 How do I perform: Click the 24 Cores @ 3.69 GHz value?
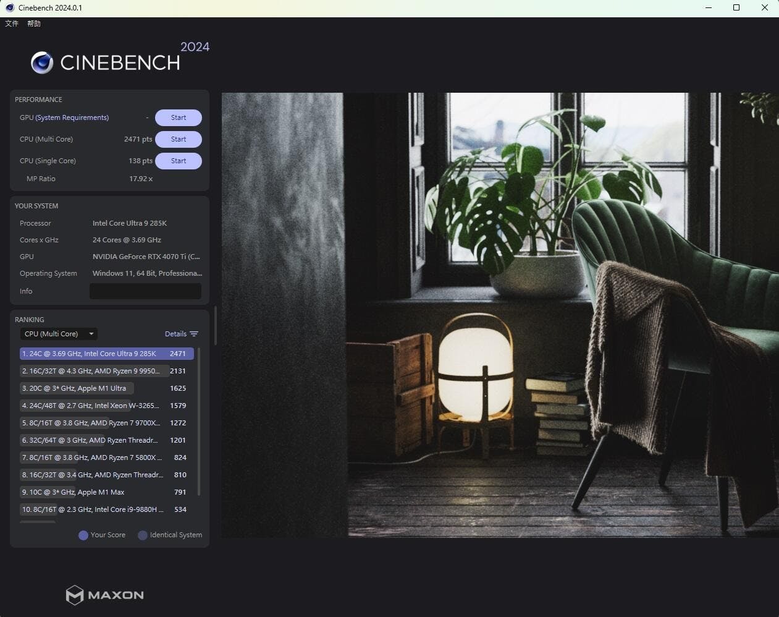(127, 240)
